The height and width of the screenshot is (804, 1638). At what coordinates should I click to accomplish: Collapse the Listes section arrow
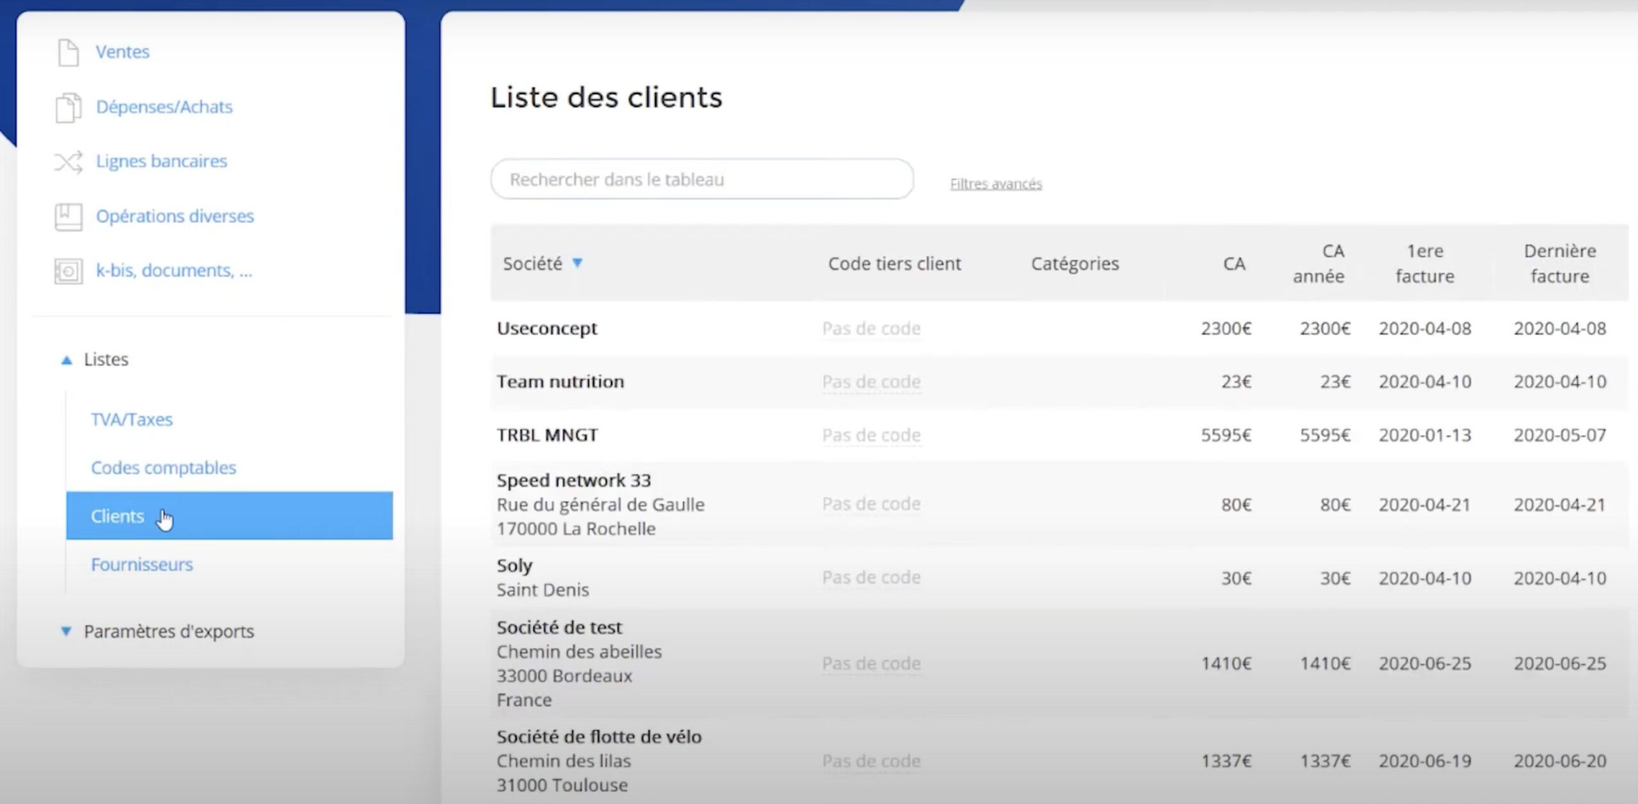66,360
